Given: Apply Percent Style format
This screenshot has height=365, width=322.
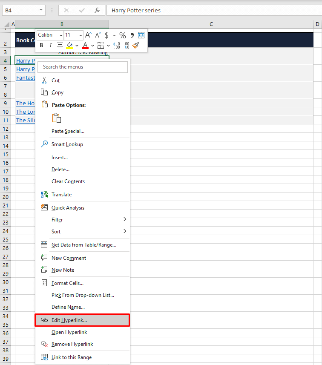Looking at the screenshot, I should (122, 35).
